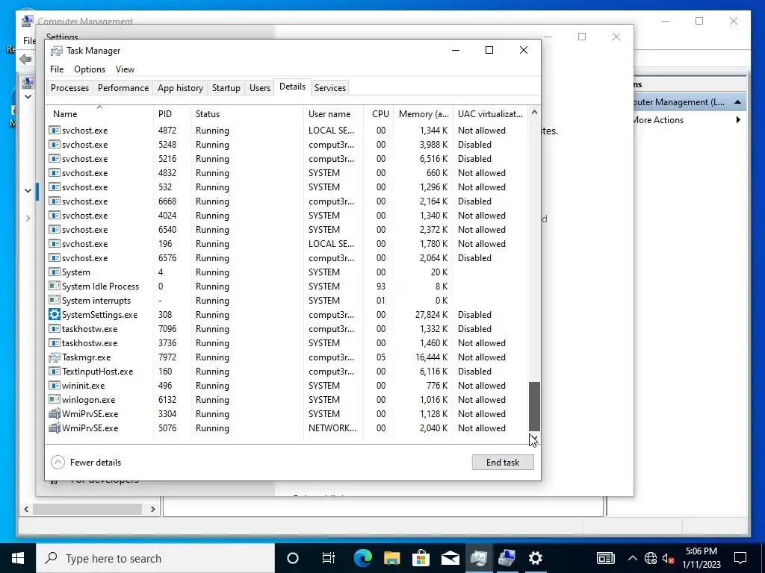This screenshot has height=573, width=765.
Task: Click the System interrupts icon
Action: (54, 301)
